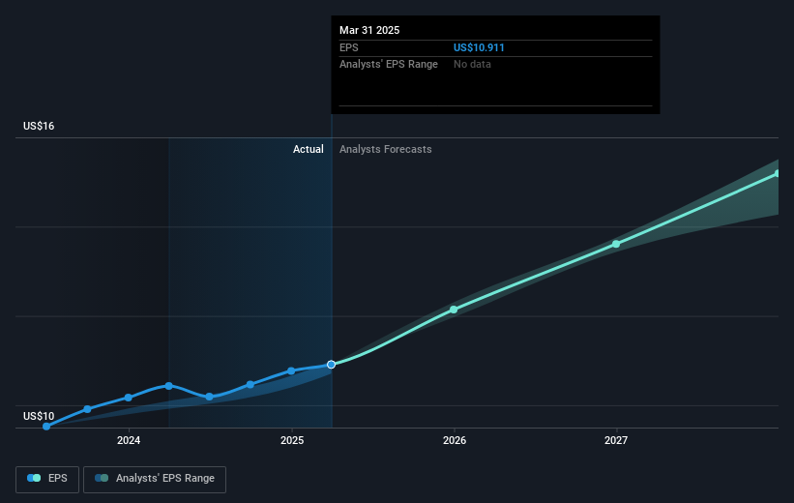Select the EPS data point at 2024
Screen dimensions: 794x503
(x=128, y=398)
